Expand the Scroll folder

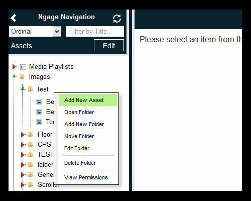(x=23, y=184)
